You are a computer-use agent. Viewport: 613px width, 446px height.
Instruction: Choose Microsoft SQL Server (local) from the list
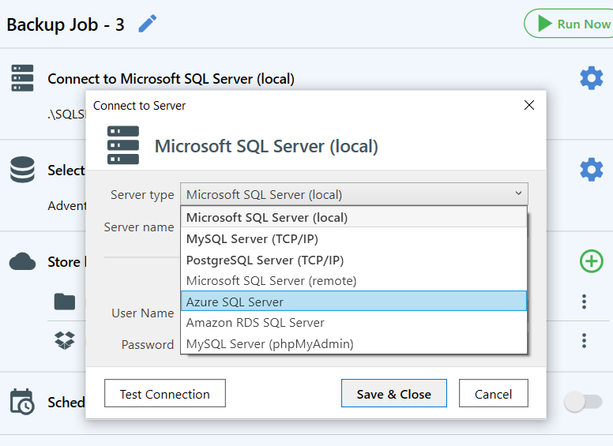click(354, 217)
